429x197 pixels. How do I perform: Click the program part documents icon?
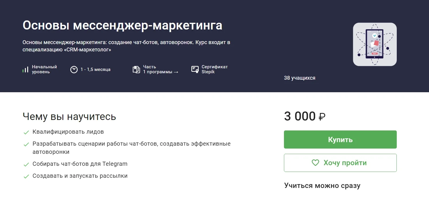[136, 69]
